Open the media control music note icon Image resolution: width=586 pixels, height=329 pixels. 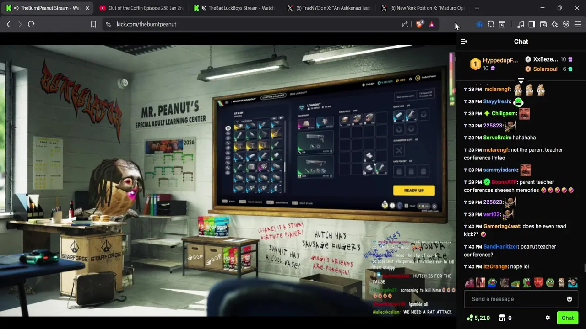(521, 24)
